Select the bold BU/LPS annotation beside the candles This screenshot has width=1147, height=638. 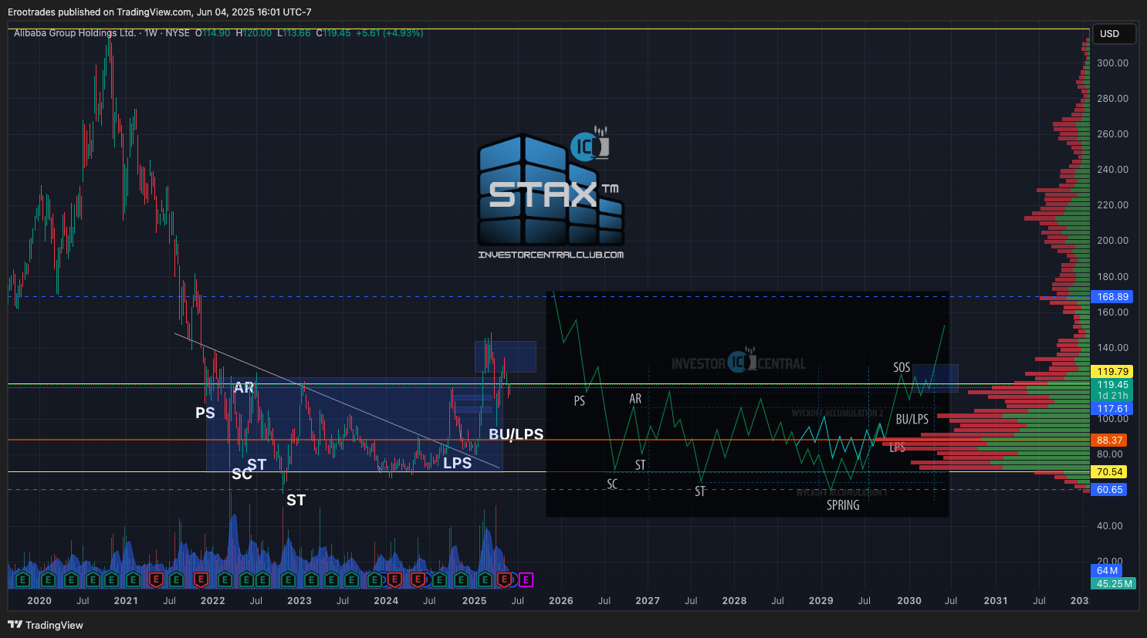(x=516, y=434)
